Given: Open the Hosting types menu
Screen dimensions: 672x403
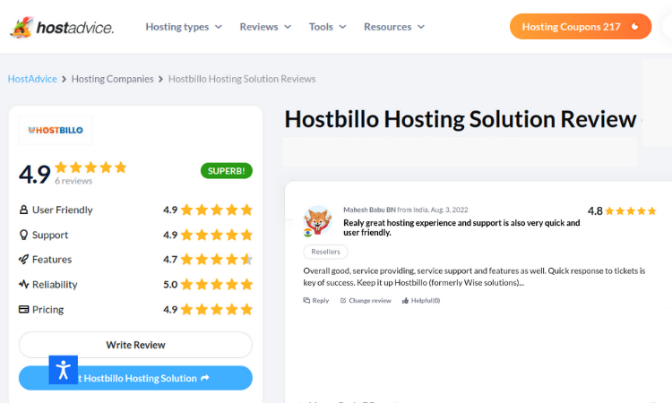Looking at the screenshot, I should [x=184, y=27].
